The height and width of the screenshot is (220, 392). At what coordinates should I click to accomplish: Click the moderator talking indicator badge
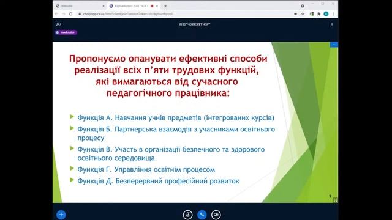[x=66, y=32]
